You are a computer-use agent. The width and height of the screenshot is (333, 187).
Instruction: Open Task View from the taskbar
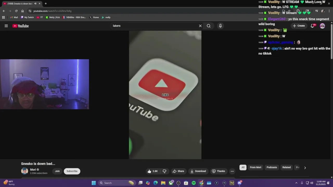[140, 183]
